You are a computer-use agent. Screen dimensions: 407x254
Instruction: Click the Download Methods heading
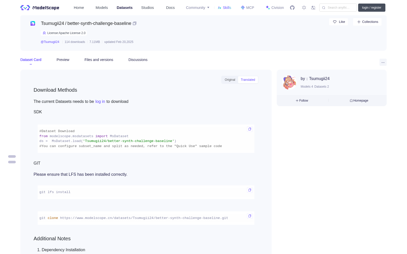tap(55, 90)
